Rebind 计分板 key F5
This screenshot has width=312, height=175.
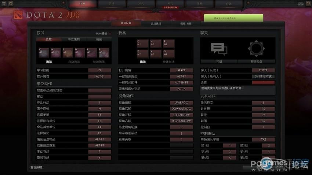[264, 109]
